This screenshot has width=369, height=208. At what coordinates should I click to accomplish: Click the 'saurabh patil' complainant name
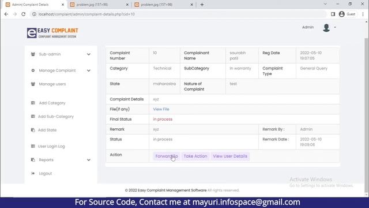tap(238, 55)
